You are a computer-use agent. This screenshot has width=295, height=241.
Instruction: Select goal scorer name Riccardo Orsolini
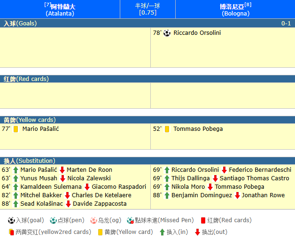click(197, 33)
